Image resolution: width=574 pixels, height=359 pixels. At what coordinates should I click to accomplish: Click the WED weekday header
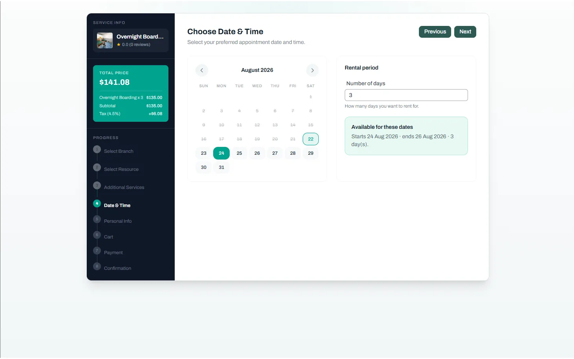(x=257, y=86)
